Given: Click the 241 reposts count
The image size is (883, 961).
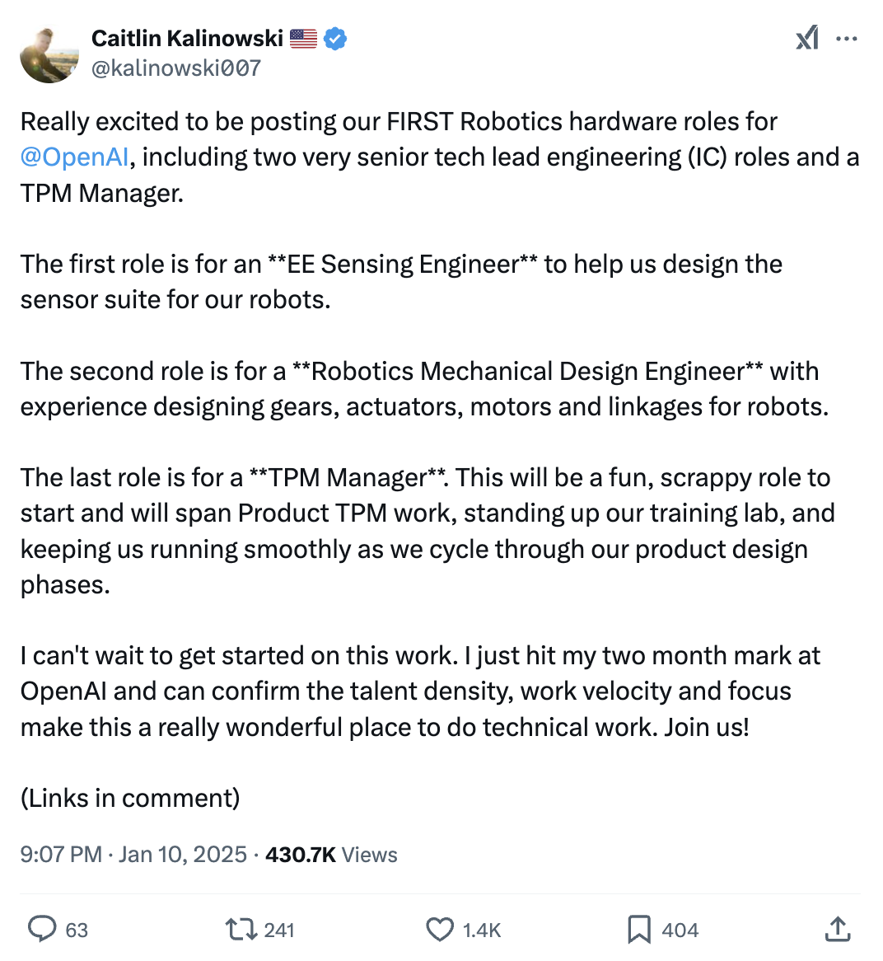Looking at the screenshot, I should [279, 931].
